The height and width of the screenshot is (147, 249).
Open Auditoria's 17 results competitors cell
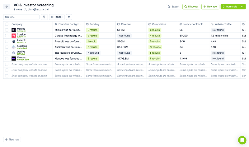coord(155,47)
